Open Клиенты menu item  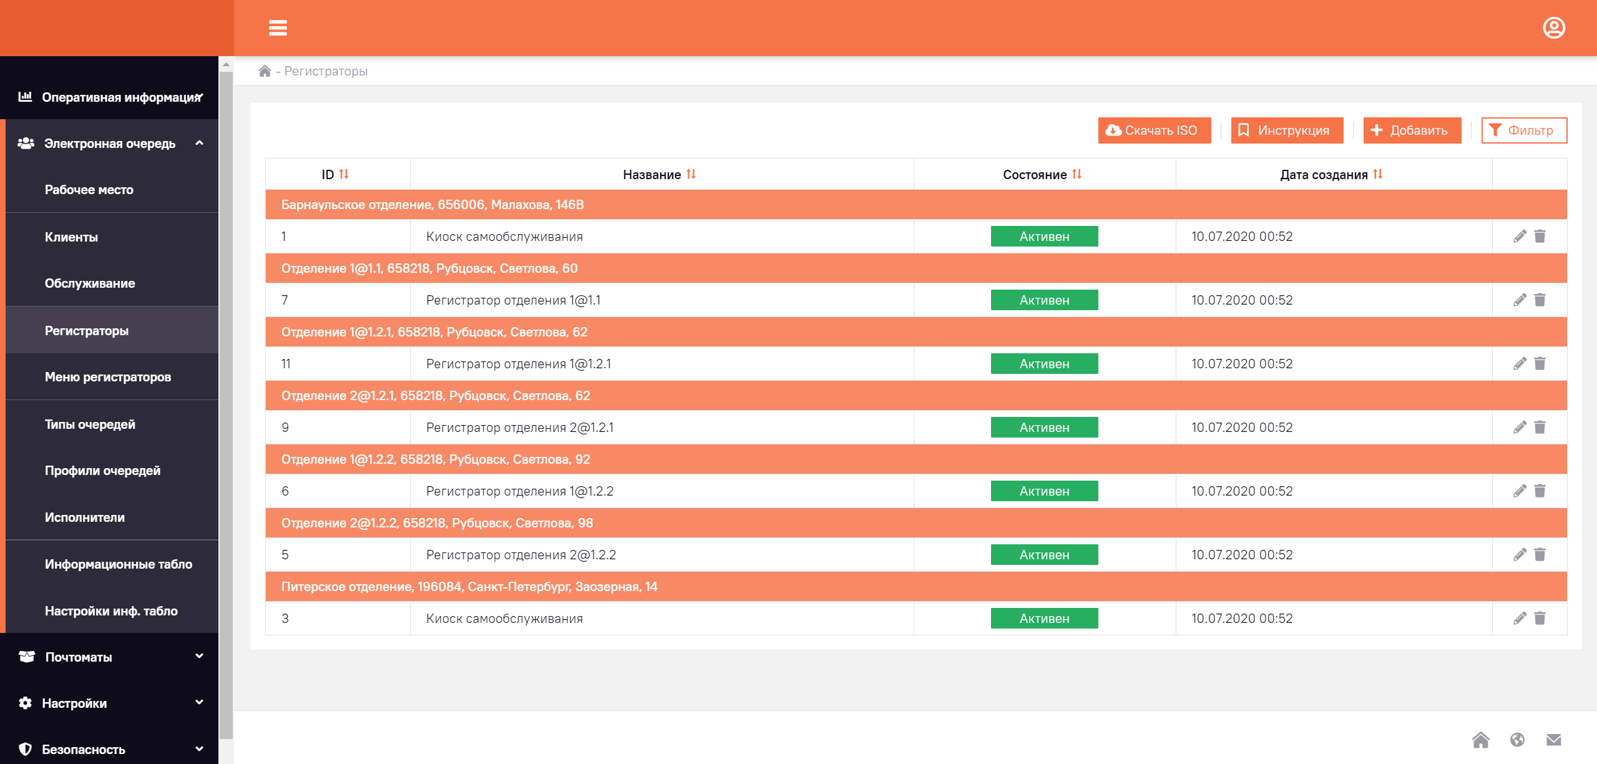click(x=112, y=237)
